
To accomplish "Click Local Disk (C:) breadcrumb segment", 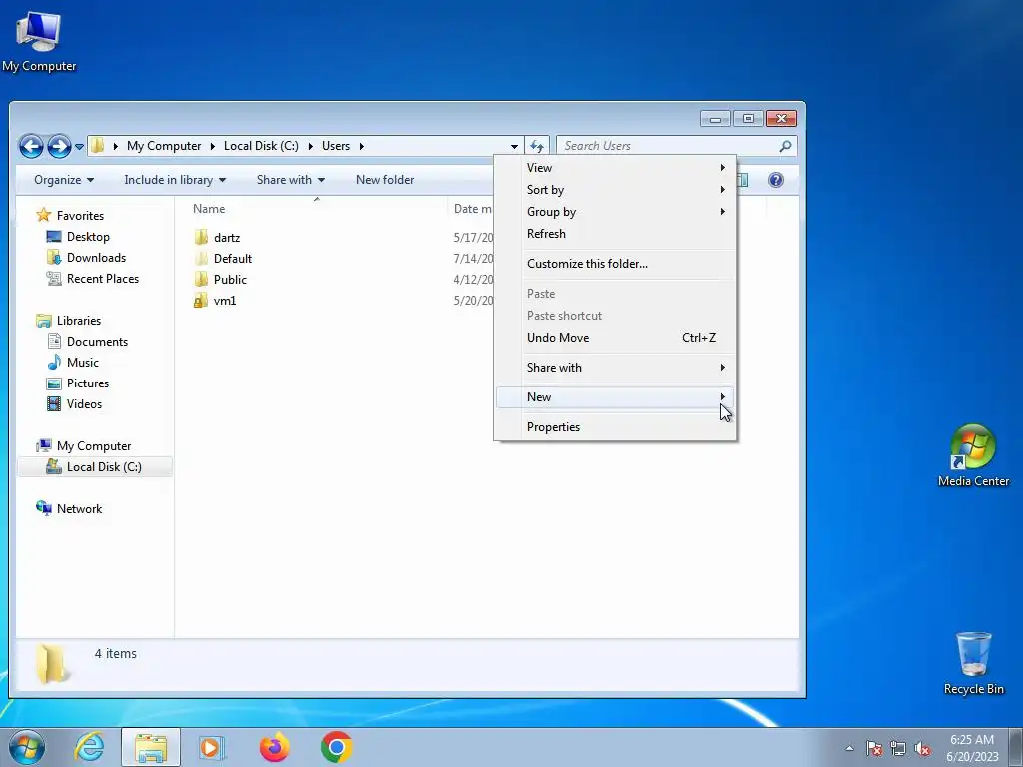I will (x=261, y=146).
